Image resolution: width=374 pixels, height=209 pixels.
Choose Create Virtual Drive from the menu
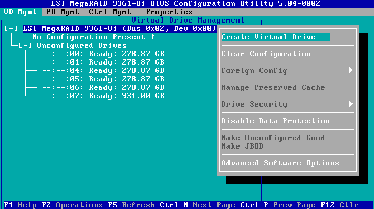point(276,37)
